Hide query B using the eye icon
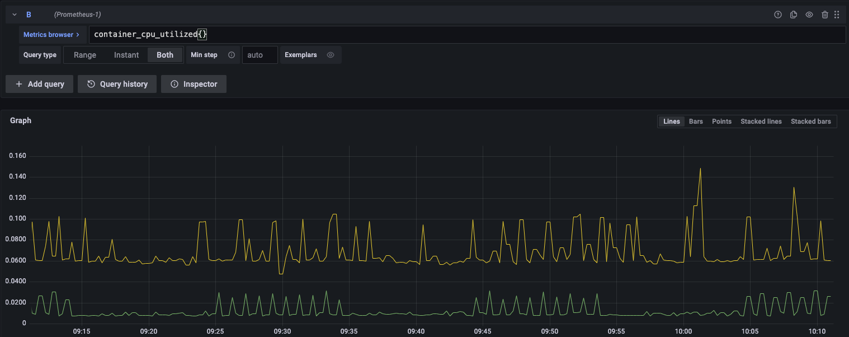Image resolution: width=849 pixels, height=337 pixels. [x=809, y=15]
